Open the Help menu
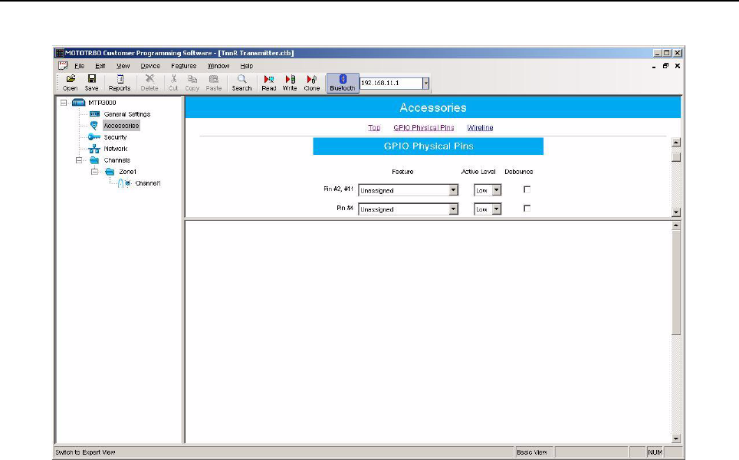The image size is (739, 460). [247, 66]
